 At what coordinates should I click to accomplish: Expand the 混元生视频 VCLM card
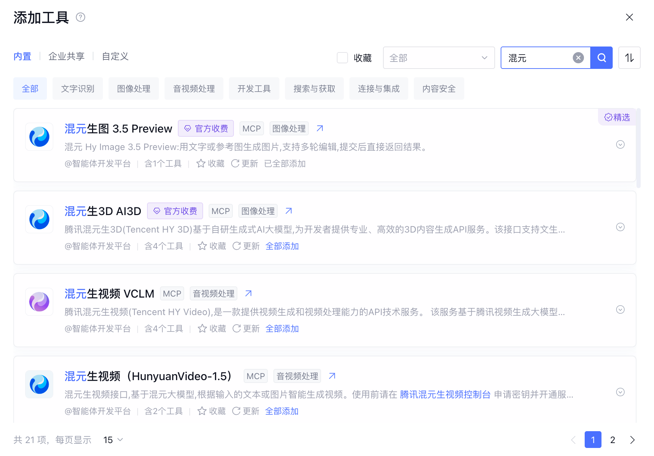(620, 309)
